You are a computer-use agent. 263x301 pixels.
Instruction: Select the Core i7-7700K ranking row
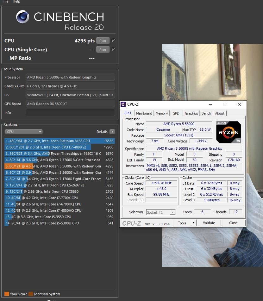pos(59,198)
